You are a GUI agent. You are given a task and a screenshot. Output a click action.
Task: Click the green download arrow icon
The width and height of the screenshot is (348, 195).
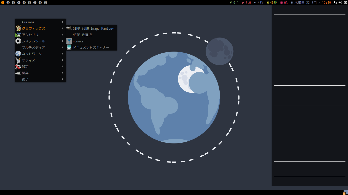pyautogui.click(x=231, y=3)
